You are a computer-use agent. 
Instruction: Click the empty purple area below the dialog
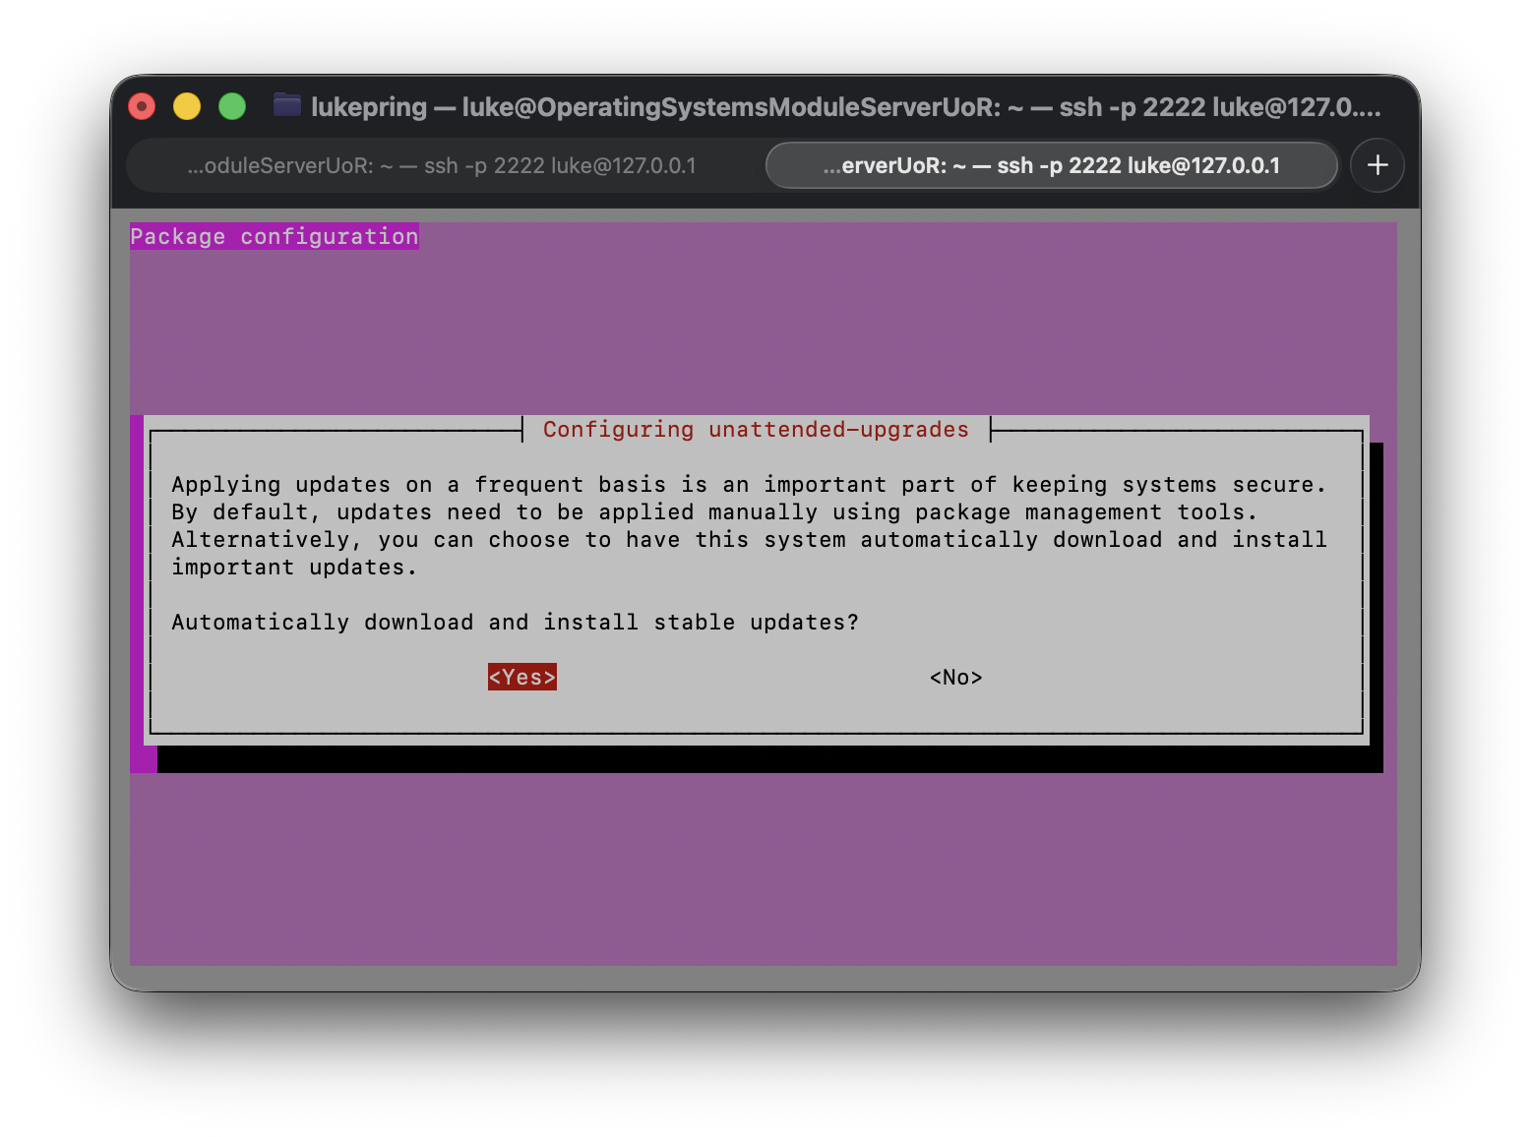click(763, 866)
